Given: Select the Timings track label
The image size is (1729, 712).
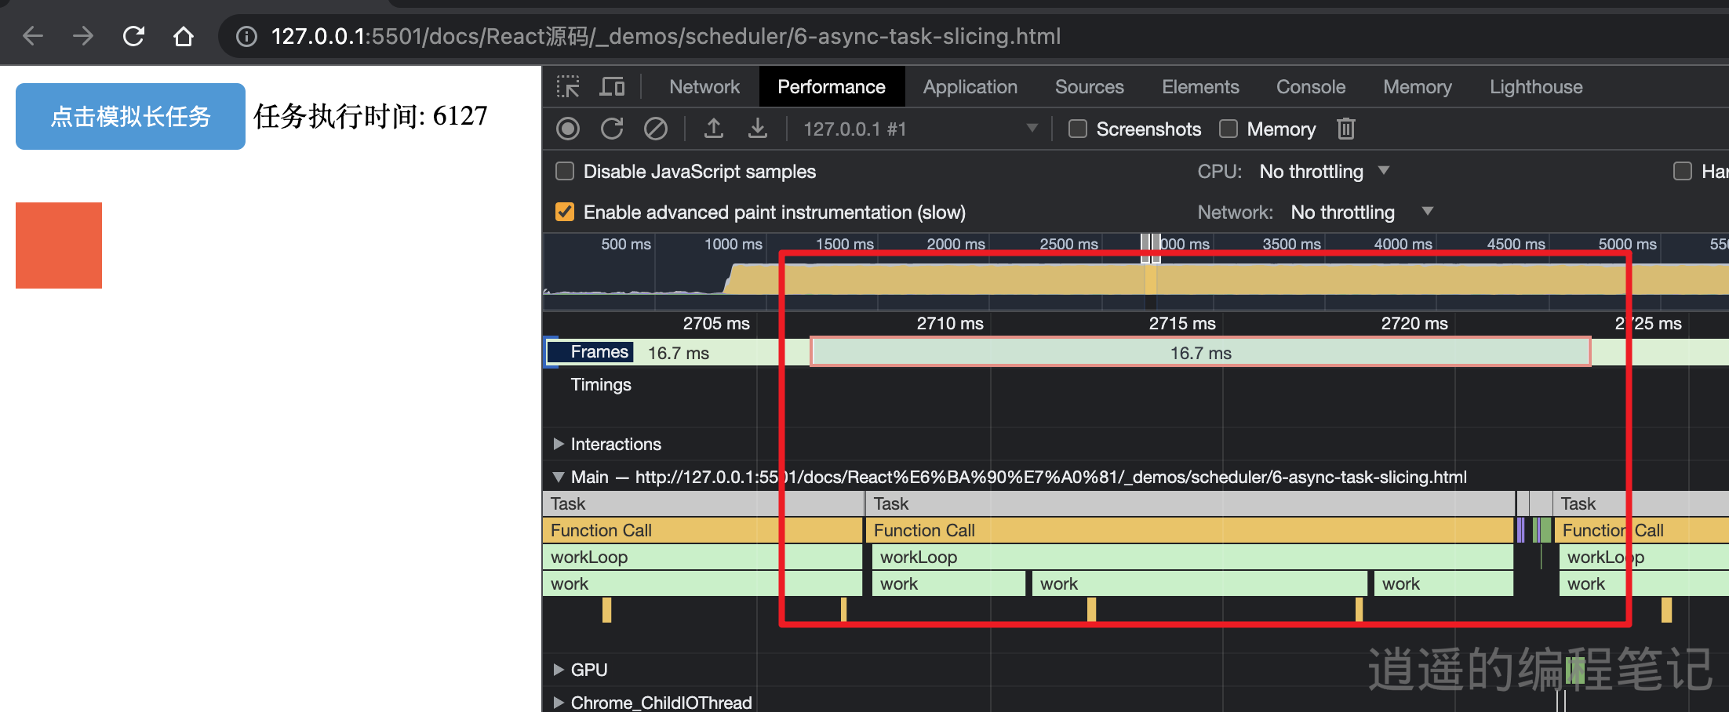Looking at the screenshot, I should (x=601, y=384).
